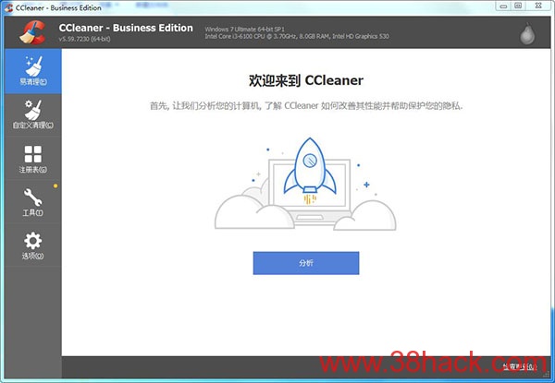The height and width of the screenshot is (383, 555).
Task: Click the blue 分析 (Analyze) button
Action: pos(306,263)
